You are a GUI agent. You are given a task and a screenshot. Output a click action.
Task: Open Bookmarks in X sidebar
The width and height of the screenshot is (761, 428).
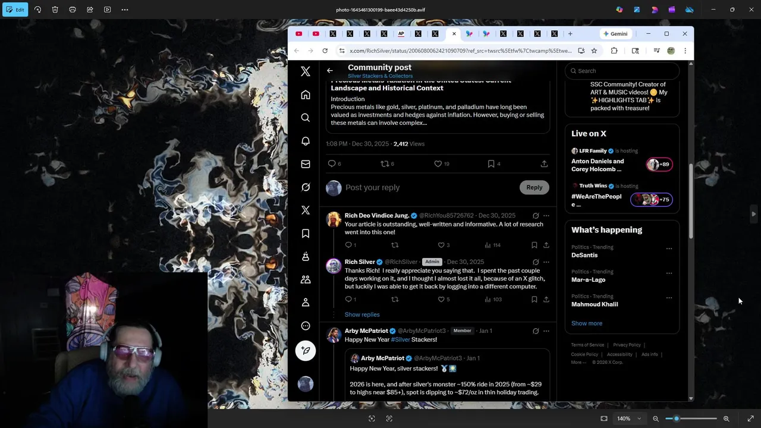pyautogui.click(x=306, y=234)
